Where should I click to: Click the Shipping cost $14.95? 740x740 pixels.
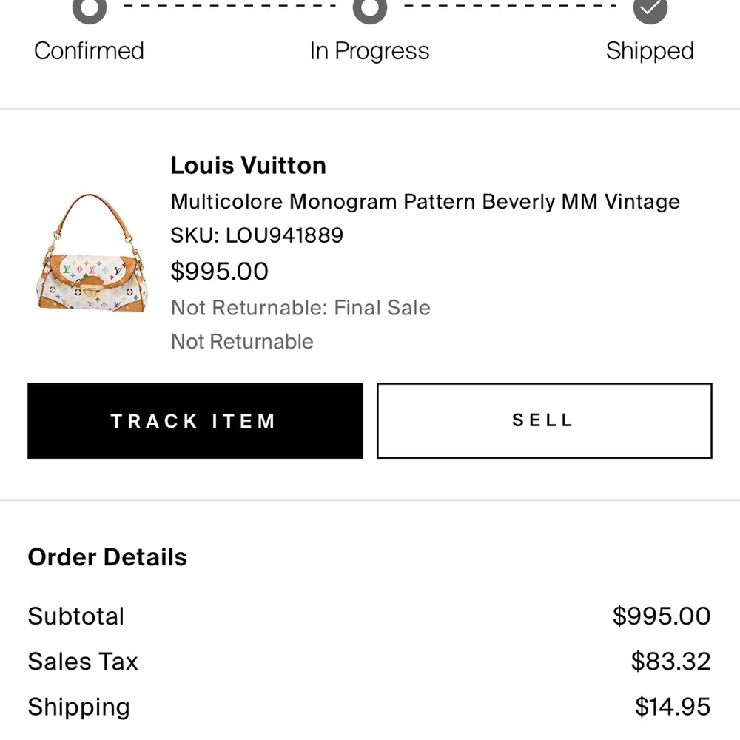click(x=672, y=706)
